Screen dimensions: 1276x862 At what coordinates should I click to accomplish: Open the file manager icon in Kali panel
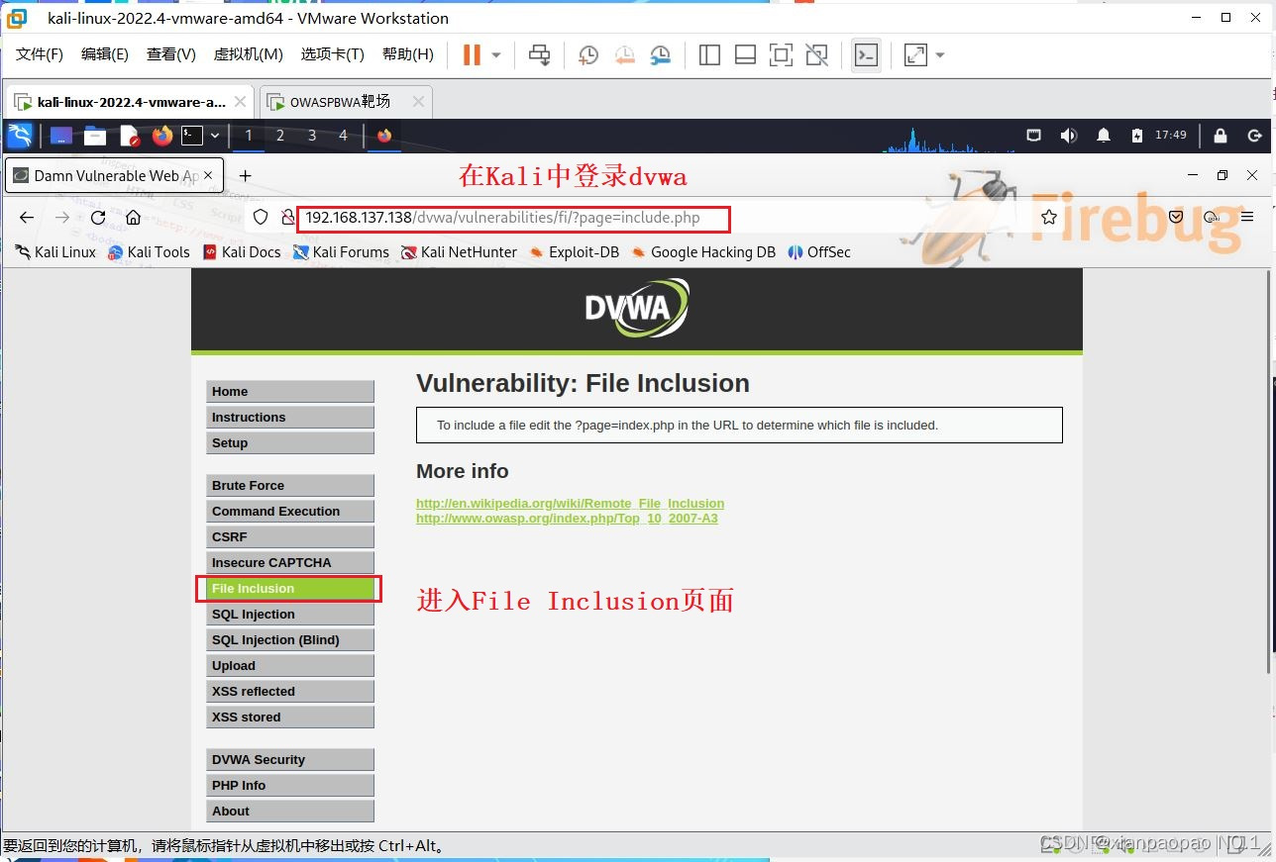pos(95,136)
